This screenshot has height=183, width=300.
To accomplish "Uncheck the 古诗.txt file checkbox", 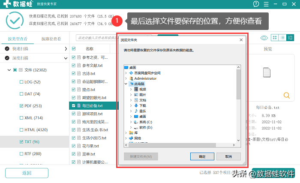I will (x=73, y=73).
